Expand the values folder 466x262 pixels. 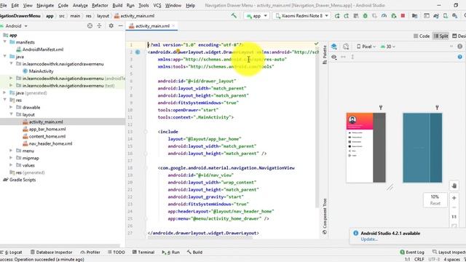point(12,165)
